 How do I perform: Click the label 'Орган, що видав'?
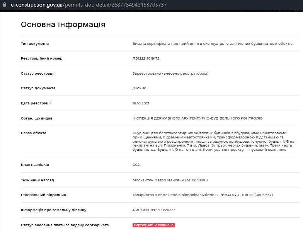click(36, 118)
